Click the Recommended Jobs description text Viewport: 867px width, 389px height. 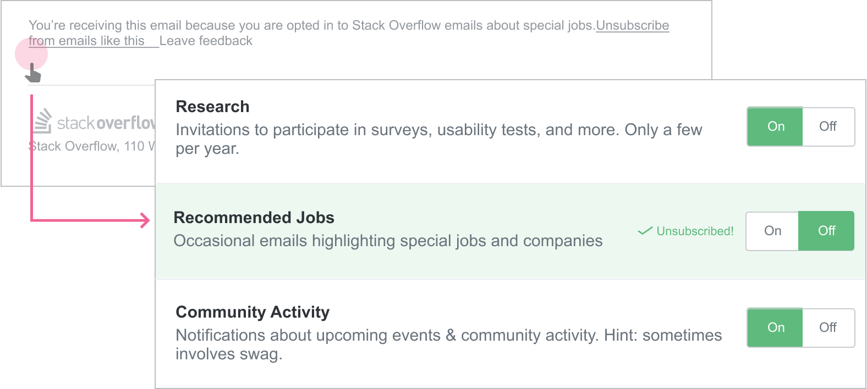coord(388,241)
